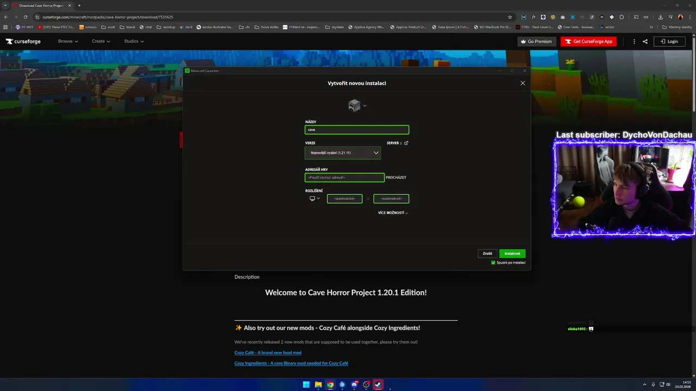This screenshot has height=391, width=696.
Task: Expand the resolution preset chevron
Action: pyautogui.click(x=318, y=199)
